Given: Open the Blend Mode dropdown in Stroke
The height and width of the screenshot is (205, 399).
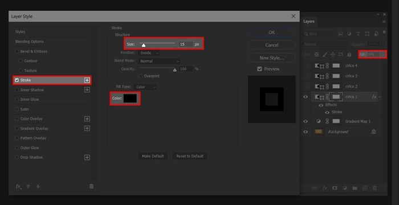Looking at the screenshot, I should pyautogui.click(x=159, y=61).
